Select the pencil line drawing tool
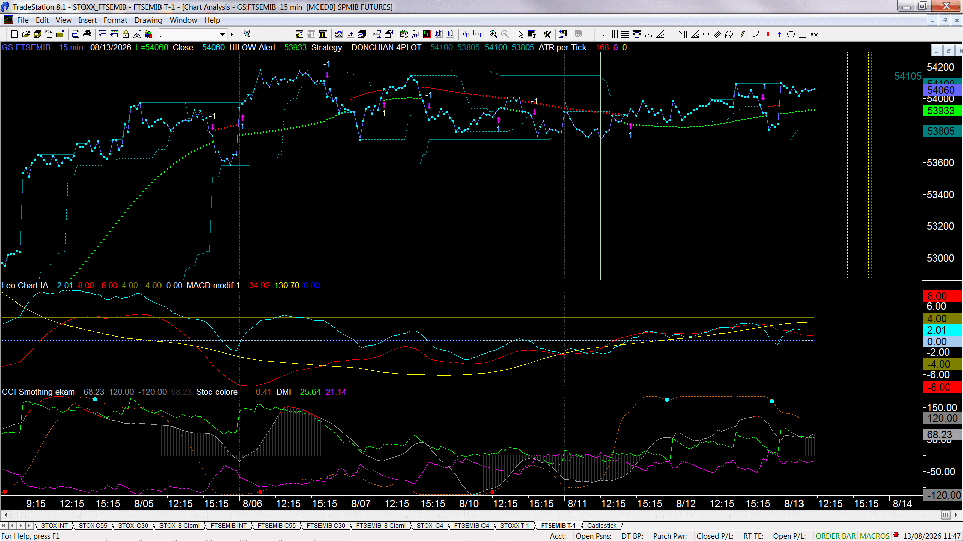963x541 pixels. 741,34
